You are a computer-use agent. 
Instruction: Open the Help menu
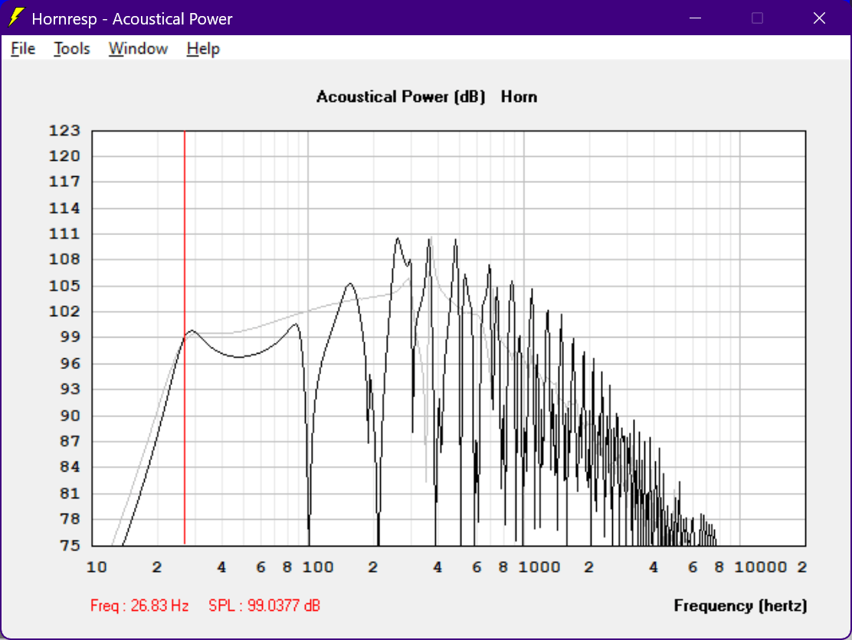pos(203,49)
